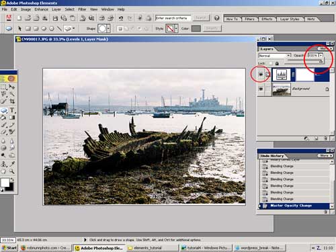The height and width of the screenshot is (252, 336).
Task: Select the Blur tool
Action: click(3, 141)
